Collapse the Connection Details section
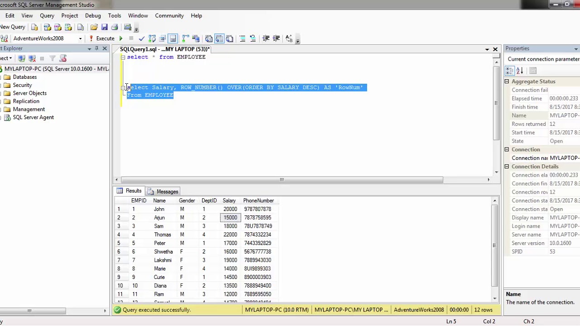 507,167
